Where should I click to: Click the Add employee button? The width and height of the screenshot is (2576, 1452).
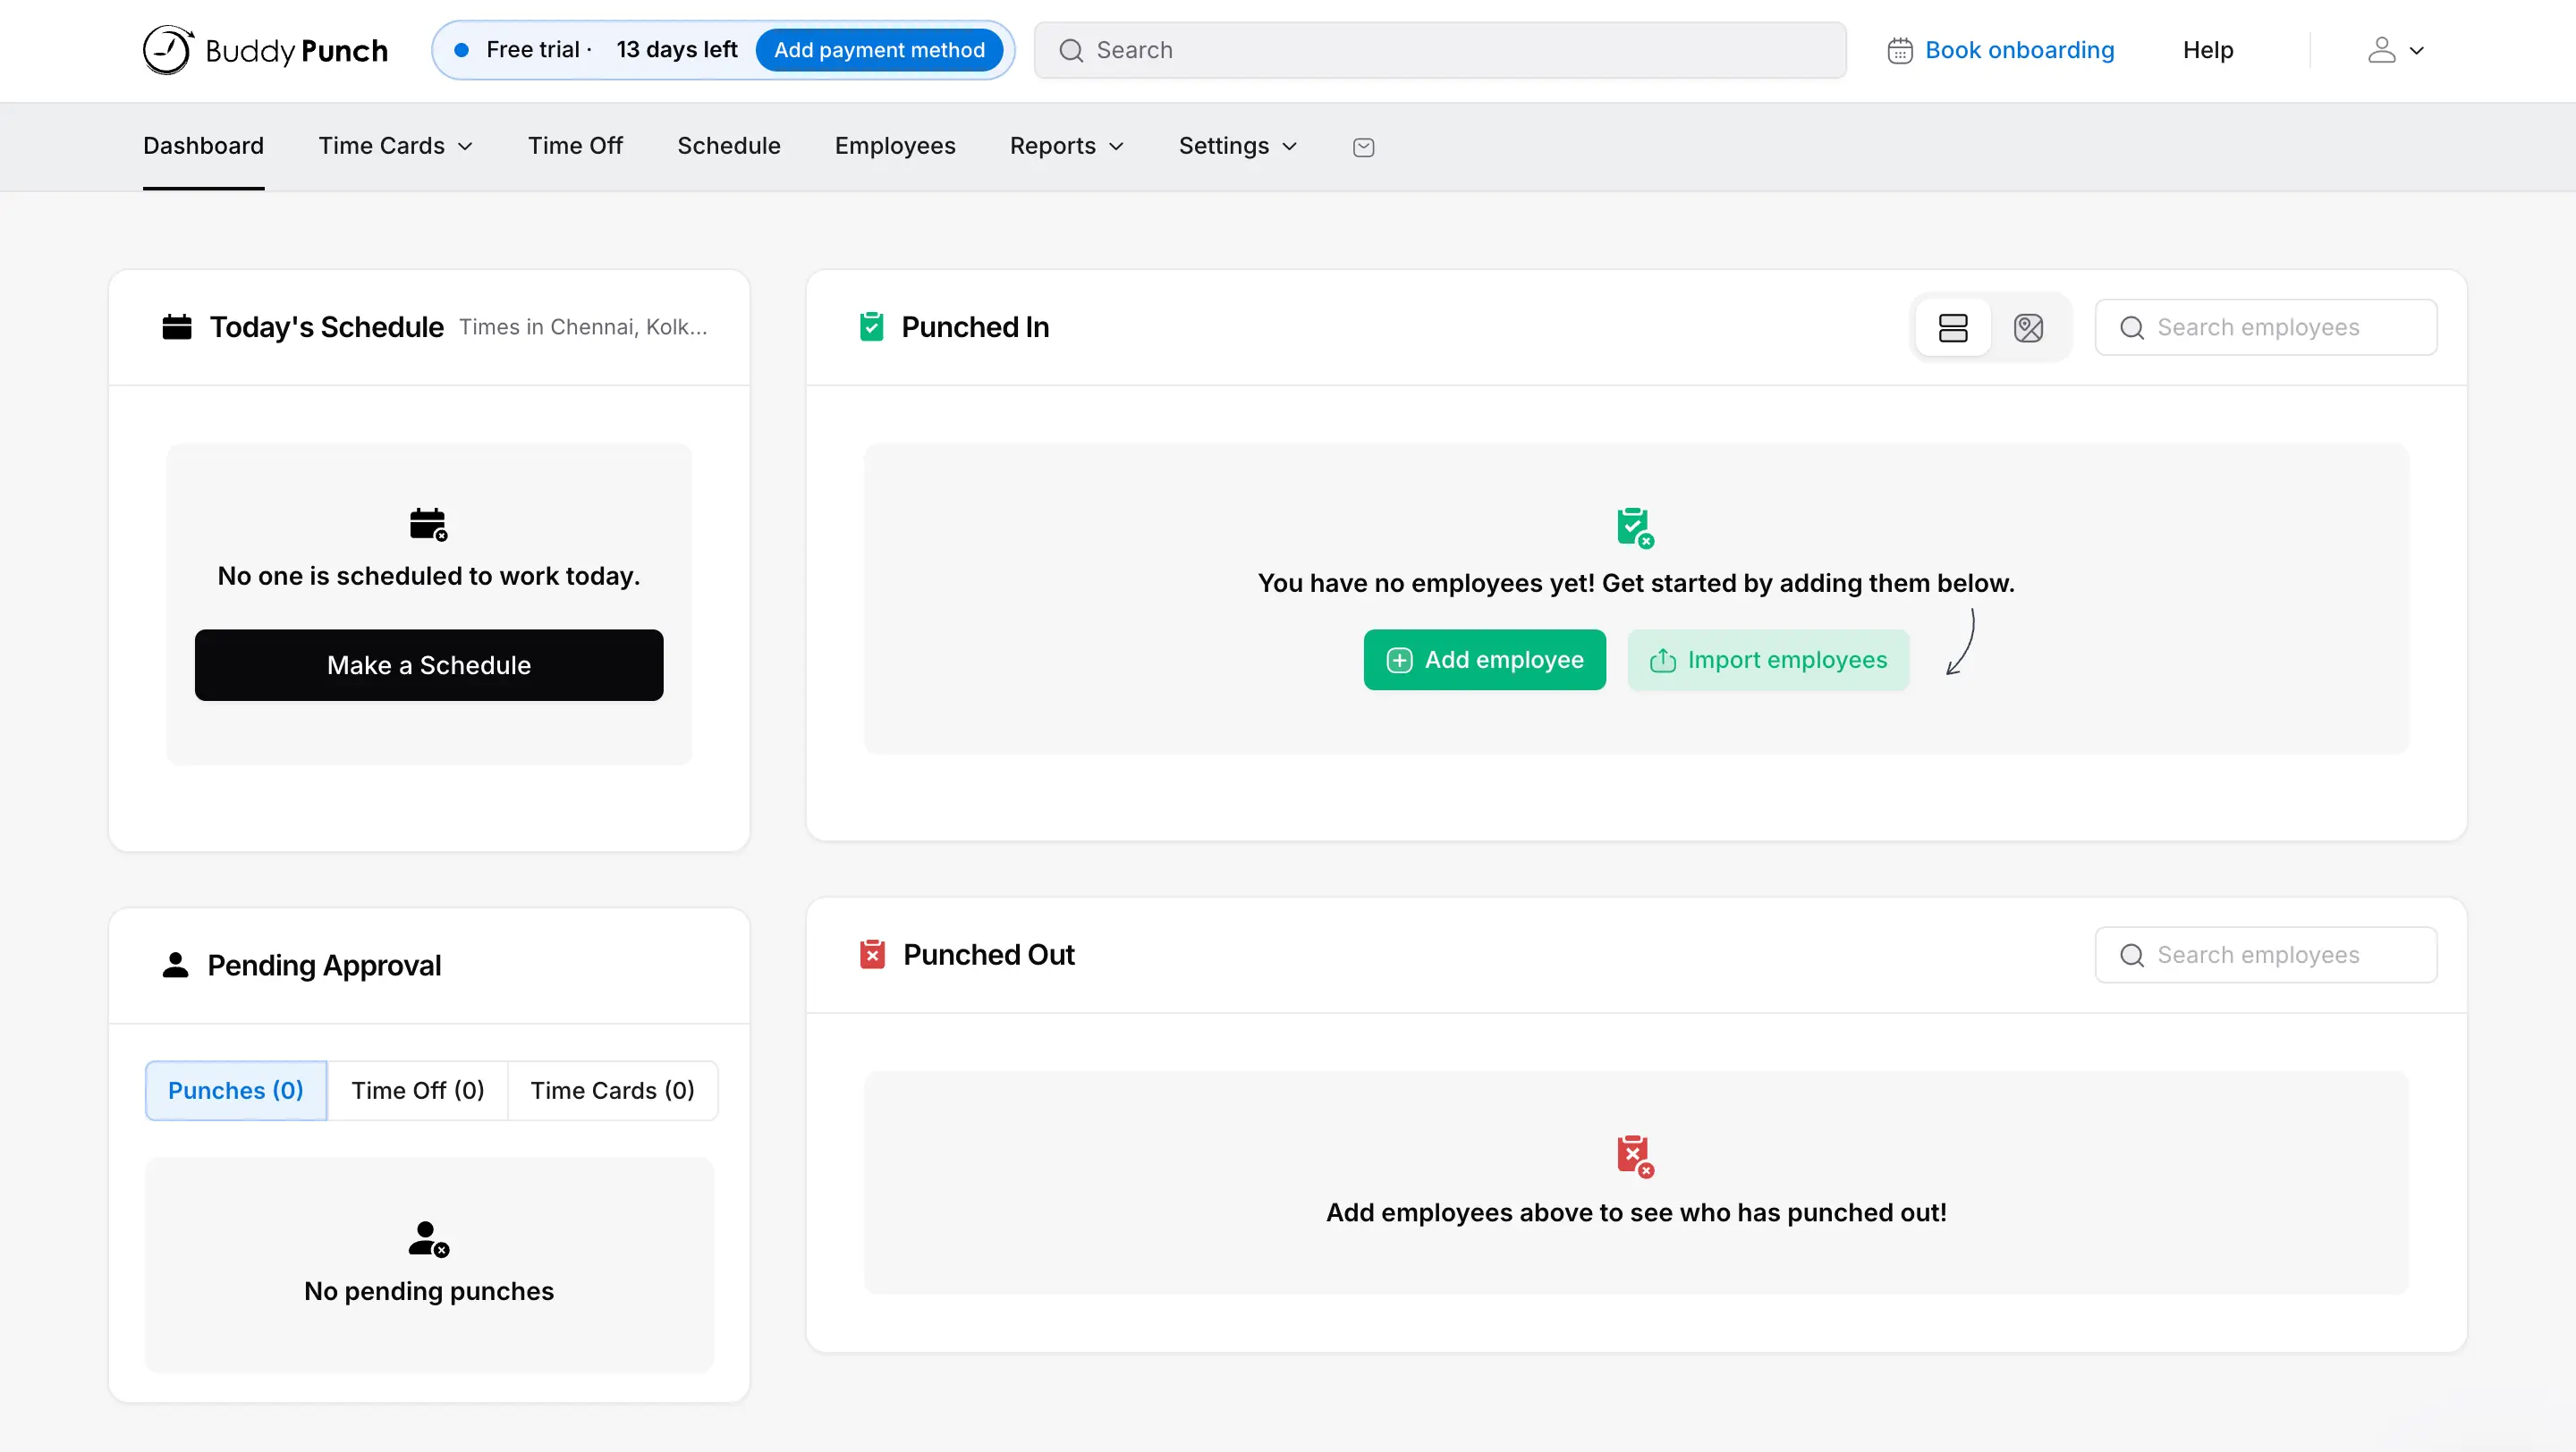pos(1485,660)
